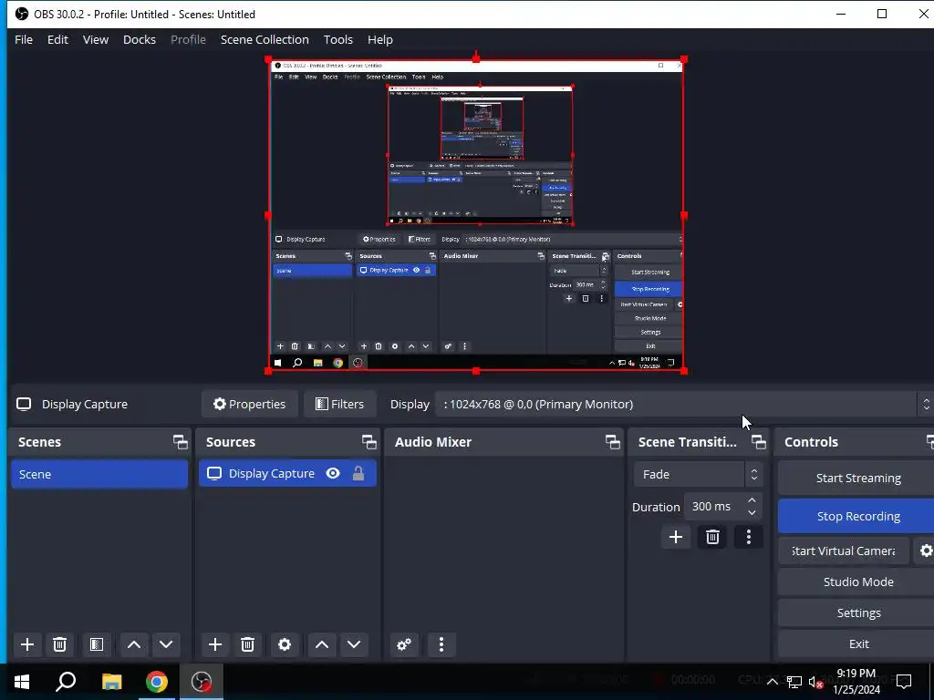Open the Docks menu

click(x=140, y=39)
